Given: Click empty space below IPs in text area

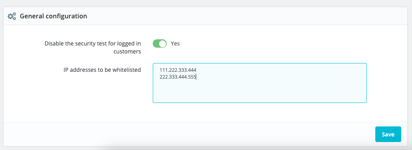Looking at the screenshot, I should tap(260, 92).
